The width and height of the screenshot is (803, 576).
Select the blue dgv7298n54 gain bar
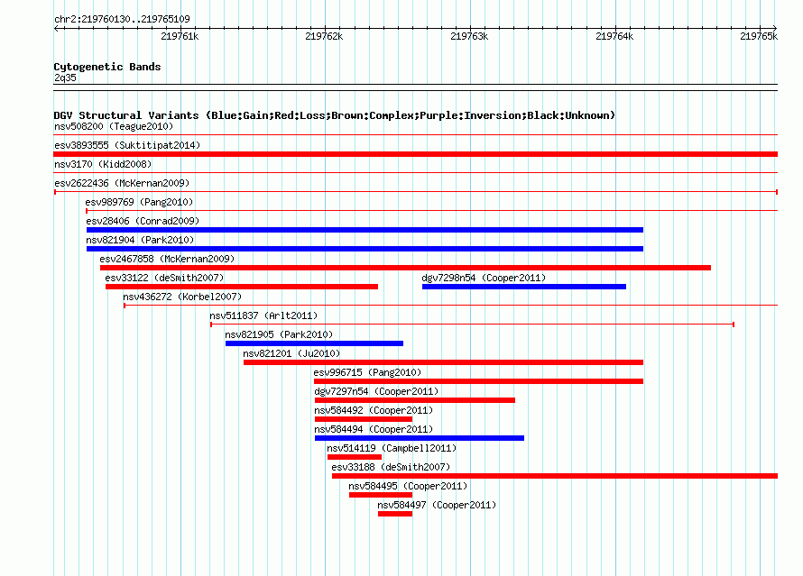click(x=524, y=287)
